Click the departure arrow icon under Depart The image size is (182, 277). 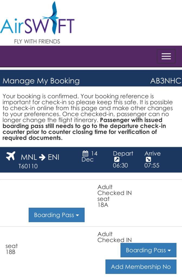(116, 160)
